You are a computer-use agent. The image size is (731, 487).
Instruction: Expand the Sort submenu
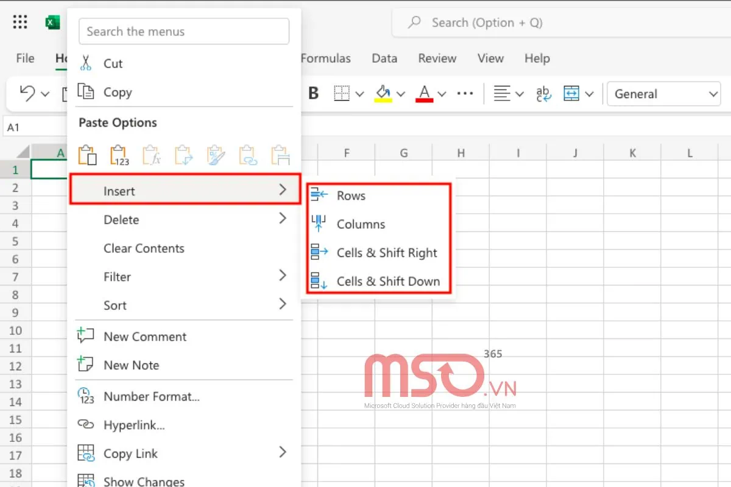pos(283,304)
